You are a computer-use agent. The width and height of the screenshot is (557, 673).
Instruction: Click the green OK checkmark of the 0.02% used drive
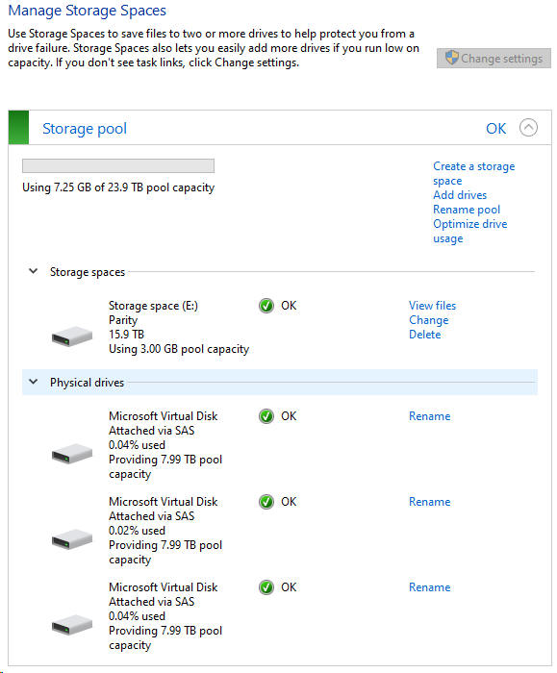pos(266,501)
